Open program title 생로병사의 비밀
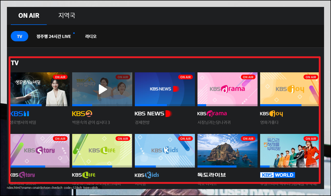 click(x=23, y=122)
